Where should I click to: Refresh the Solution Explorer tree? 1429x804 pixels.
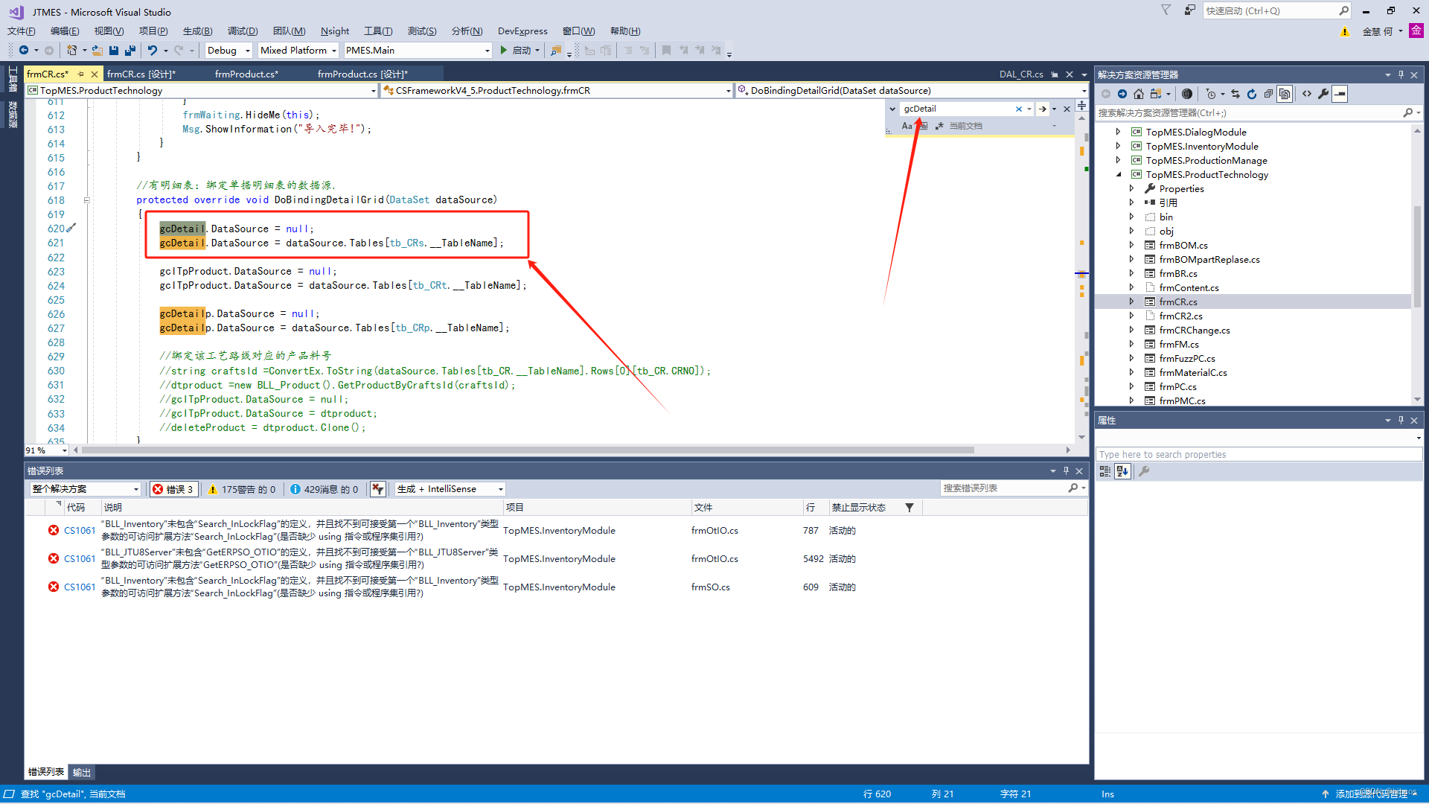tap(1252, 94)
